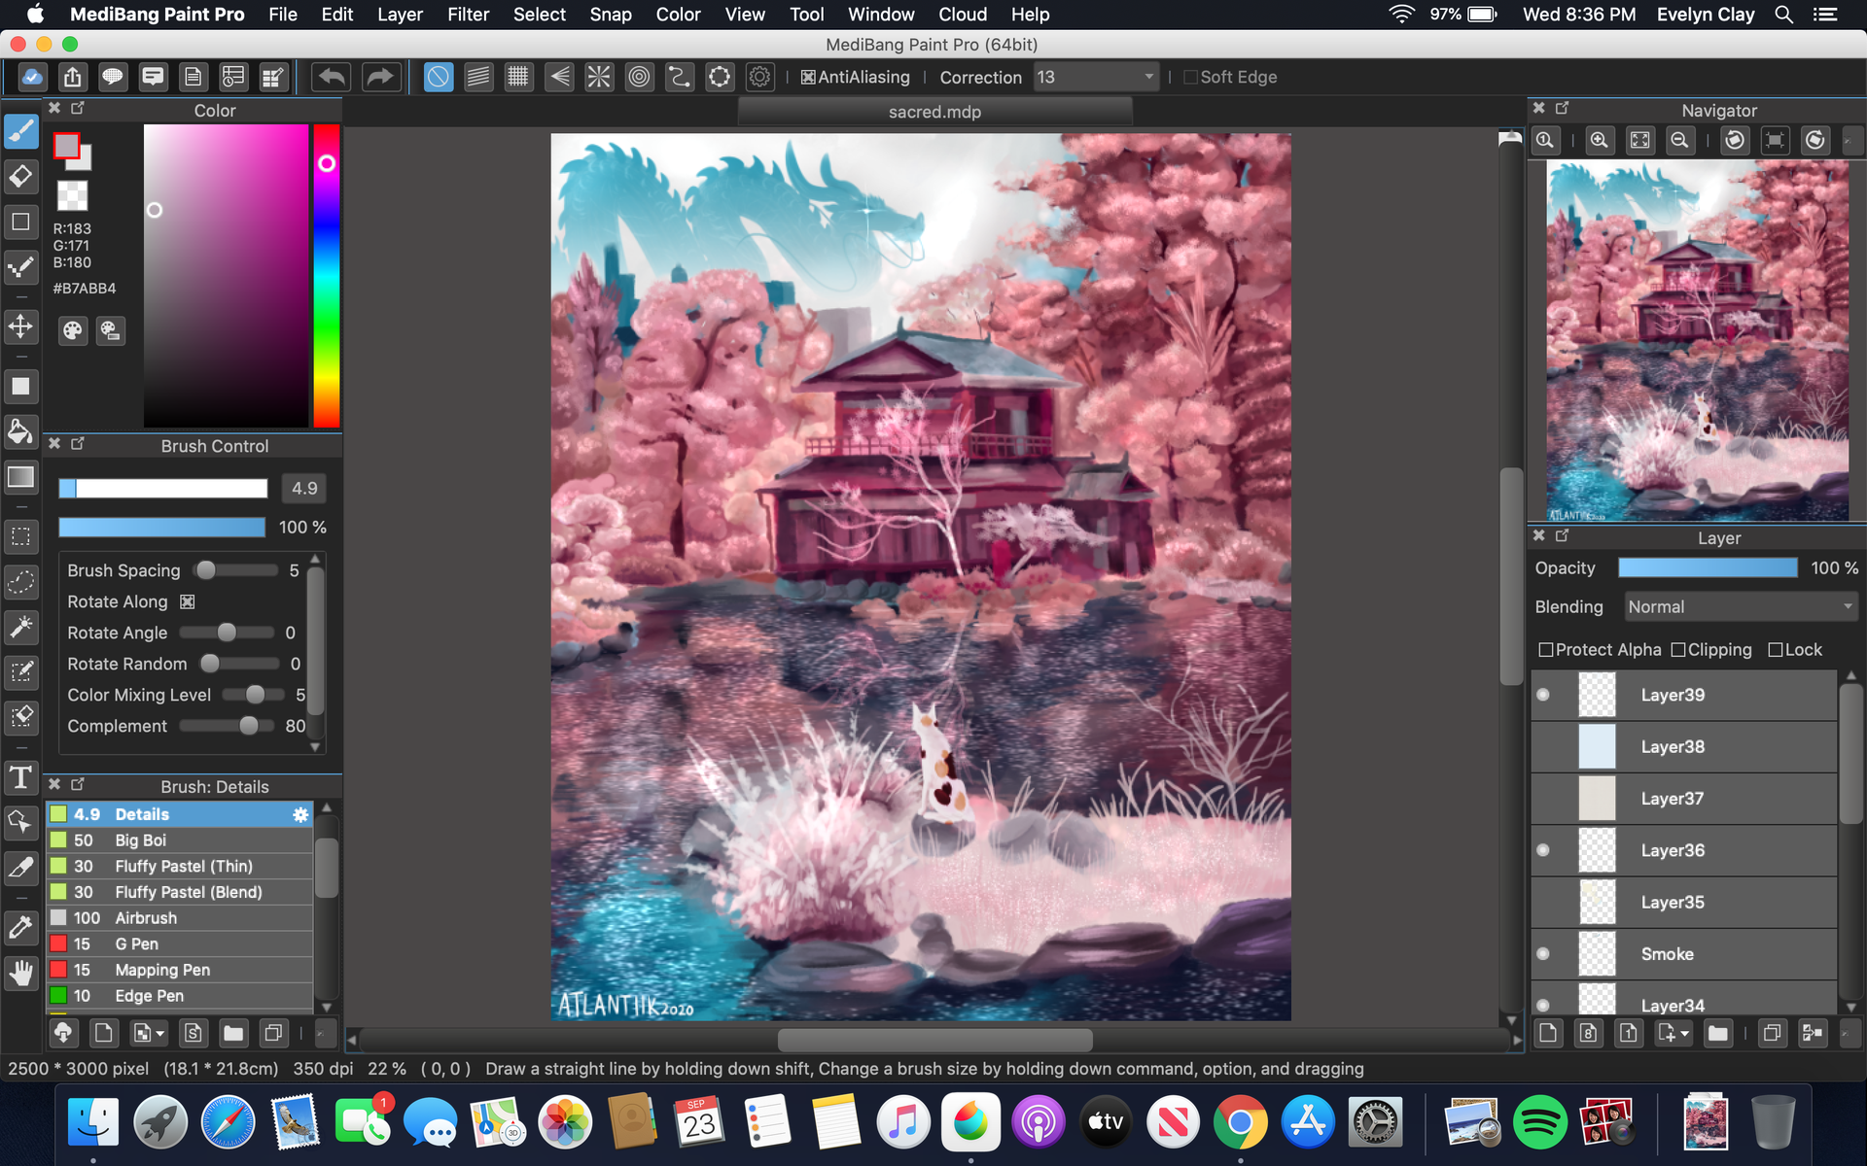This screenshot has height=1166, width=1867.
Task: Select Layer36 in layer list
Action: (1684, 850)
